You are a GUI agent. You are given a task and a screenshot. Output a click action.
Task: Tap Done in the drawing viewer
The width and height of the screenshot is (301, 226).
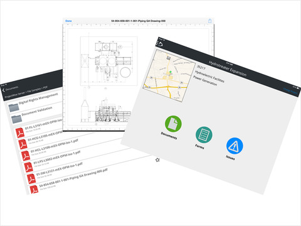point(68,21)
